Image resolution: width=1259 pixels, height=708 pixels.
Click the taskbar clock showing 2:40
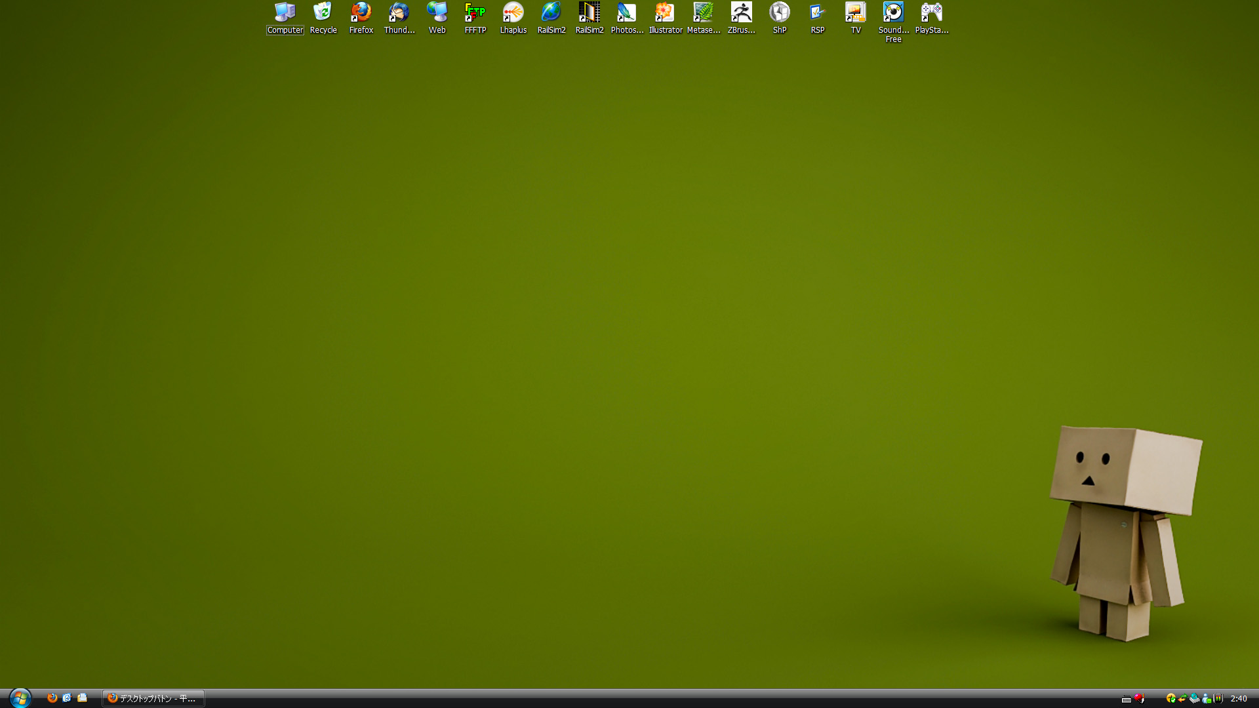pyautogui.click(x=1239, y=699)
